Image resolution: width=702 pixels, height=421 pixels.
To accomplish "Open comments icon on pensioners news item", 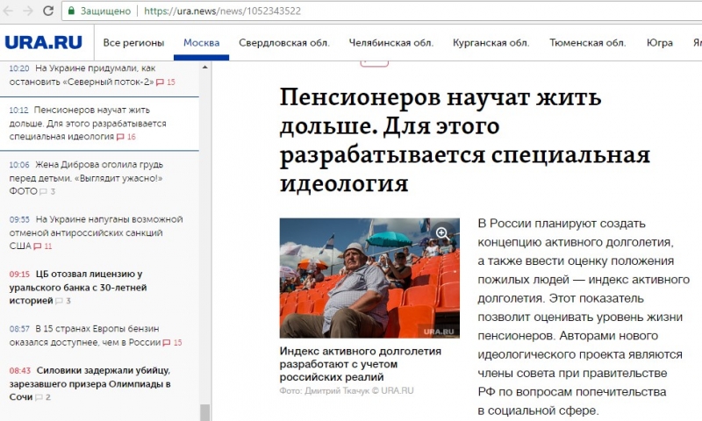I will pyautogui.click(x=120, y=138).
